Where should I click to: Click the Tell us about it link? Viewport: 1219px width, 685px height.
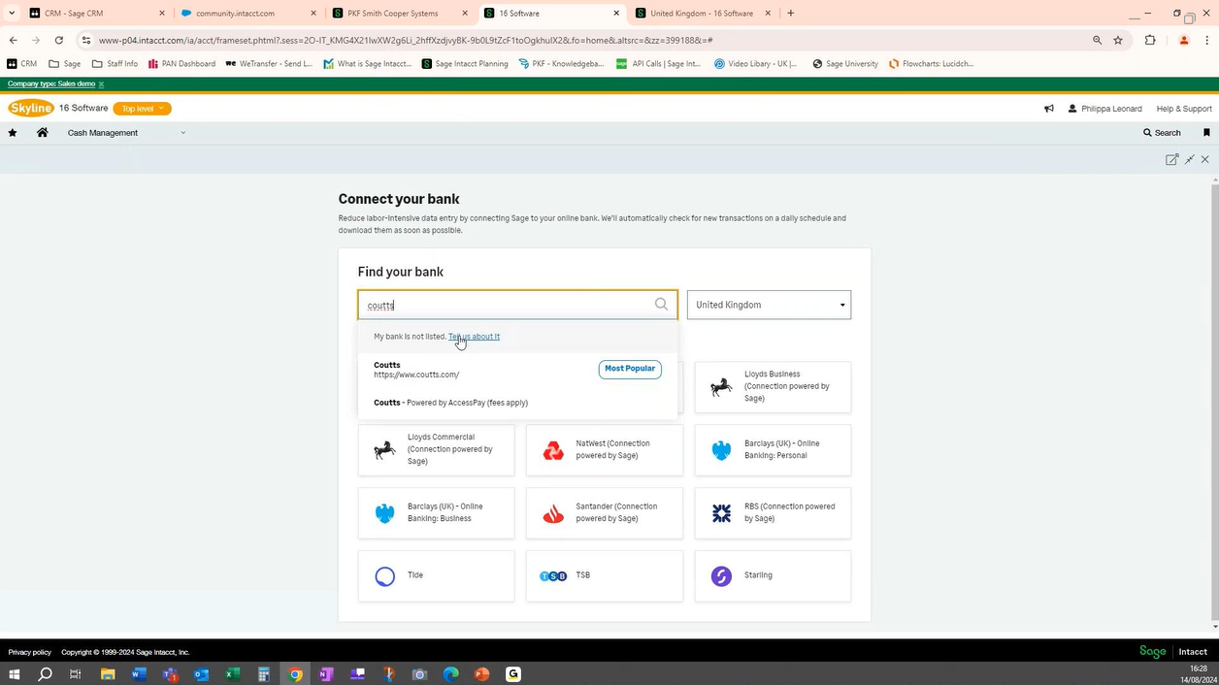474,337
